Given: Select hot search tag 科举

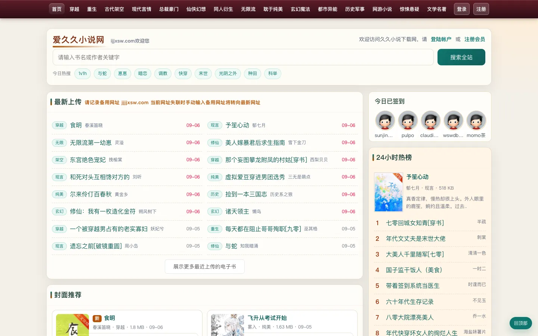Looking at the screenshot, I should click(273, 74).
